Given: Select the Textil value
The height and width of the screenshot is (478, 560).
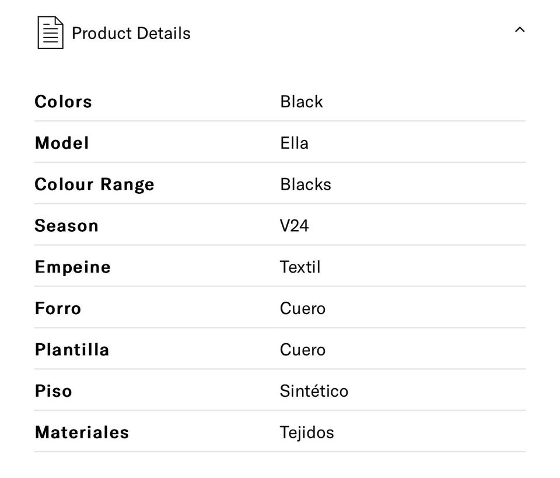Looking at the screenshot, I should [300, 267].
